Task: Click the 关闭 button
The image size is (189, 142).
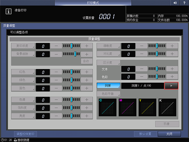Action: pyautogui.click(x=169, y=134)
